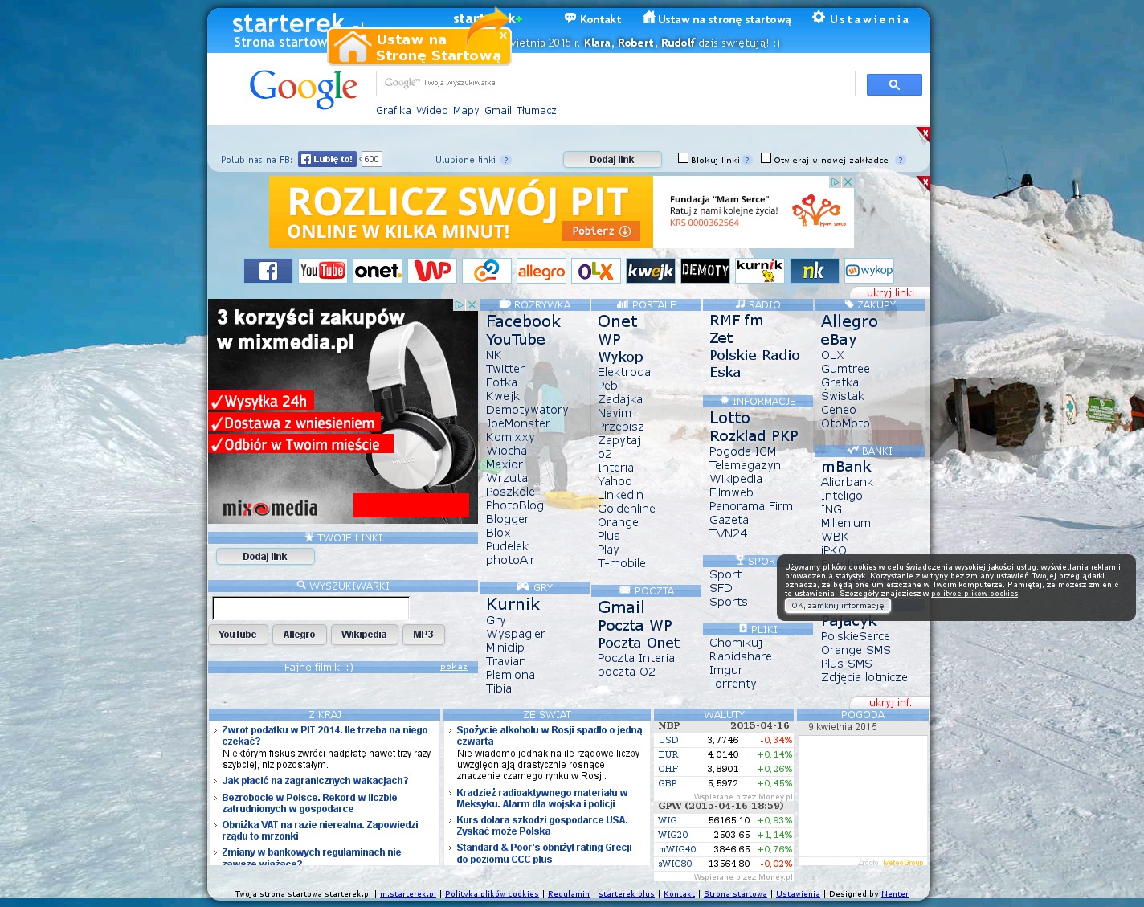The width and height of the screenshot is (1144, 907).
Task: Open the Wykop logo shortcut
Action: (x=868, y=271)
